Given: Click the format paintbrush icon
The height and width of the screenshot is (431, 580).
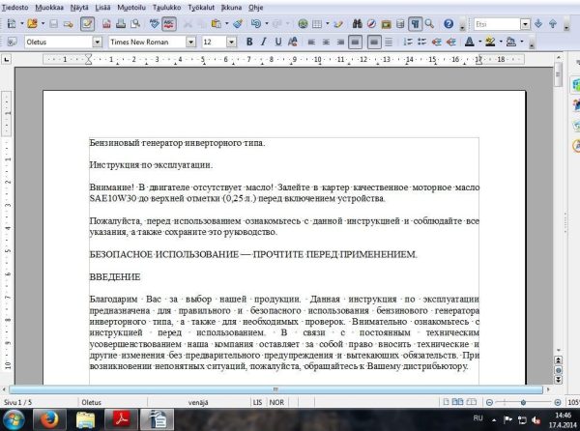Looking at the screenshot, I should coord(238,24).
